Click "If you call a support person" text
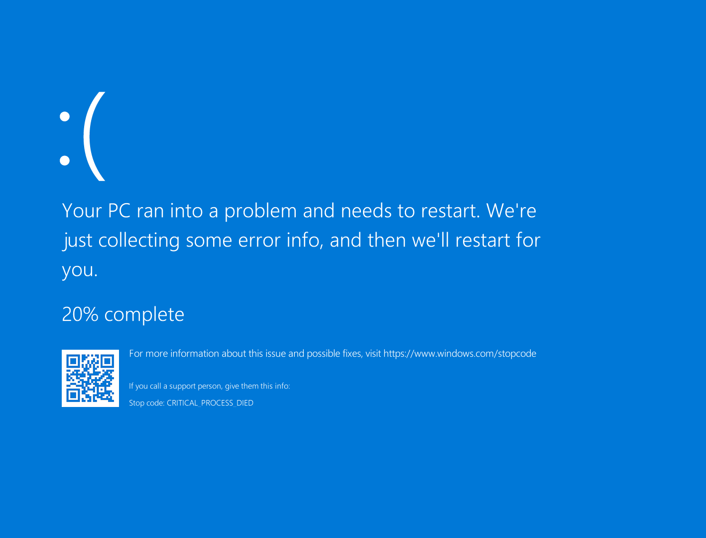Image resolution: width=706 pixels, height=538 pixels. coord(209,386)
